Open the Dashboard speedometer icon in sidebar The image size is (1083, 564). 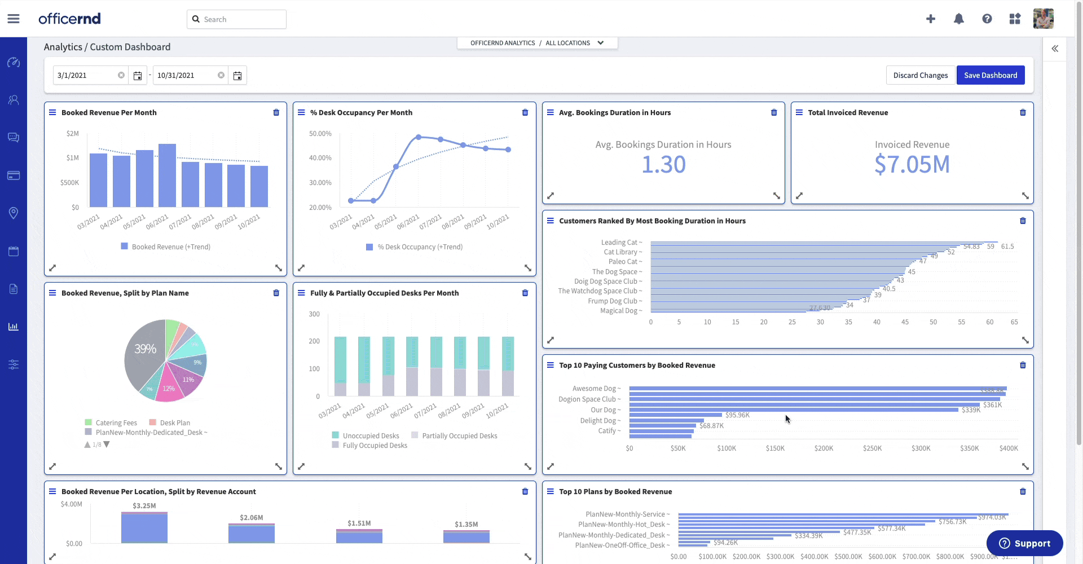pos(14,63)
